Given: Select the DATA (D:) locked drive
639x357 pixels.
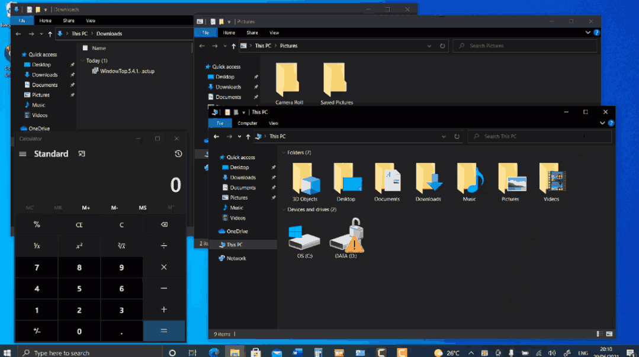Looking at the screenshot, I should pos(346,239).
